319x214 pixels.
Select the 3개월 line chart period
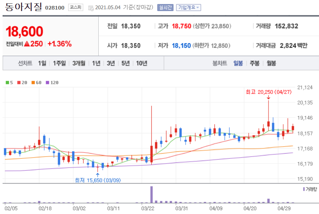[x=79, y=63]
